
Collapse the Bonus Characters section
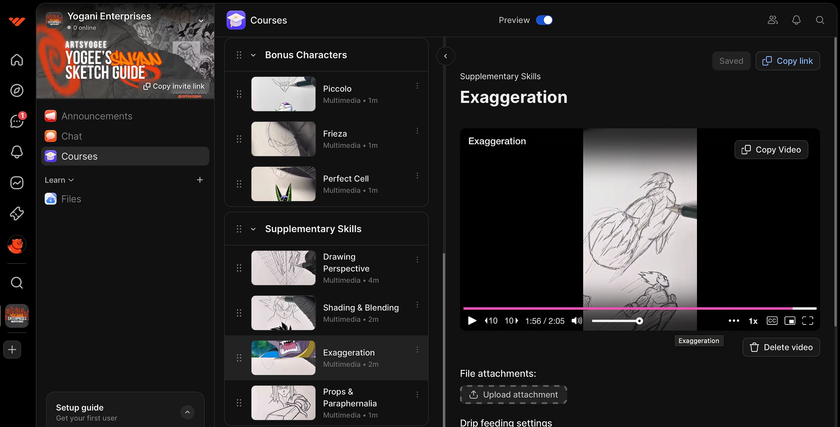[x=253, y=55]
